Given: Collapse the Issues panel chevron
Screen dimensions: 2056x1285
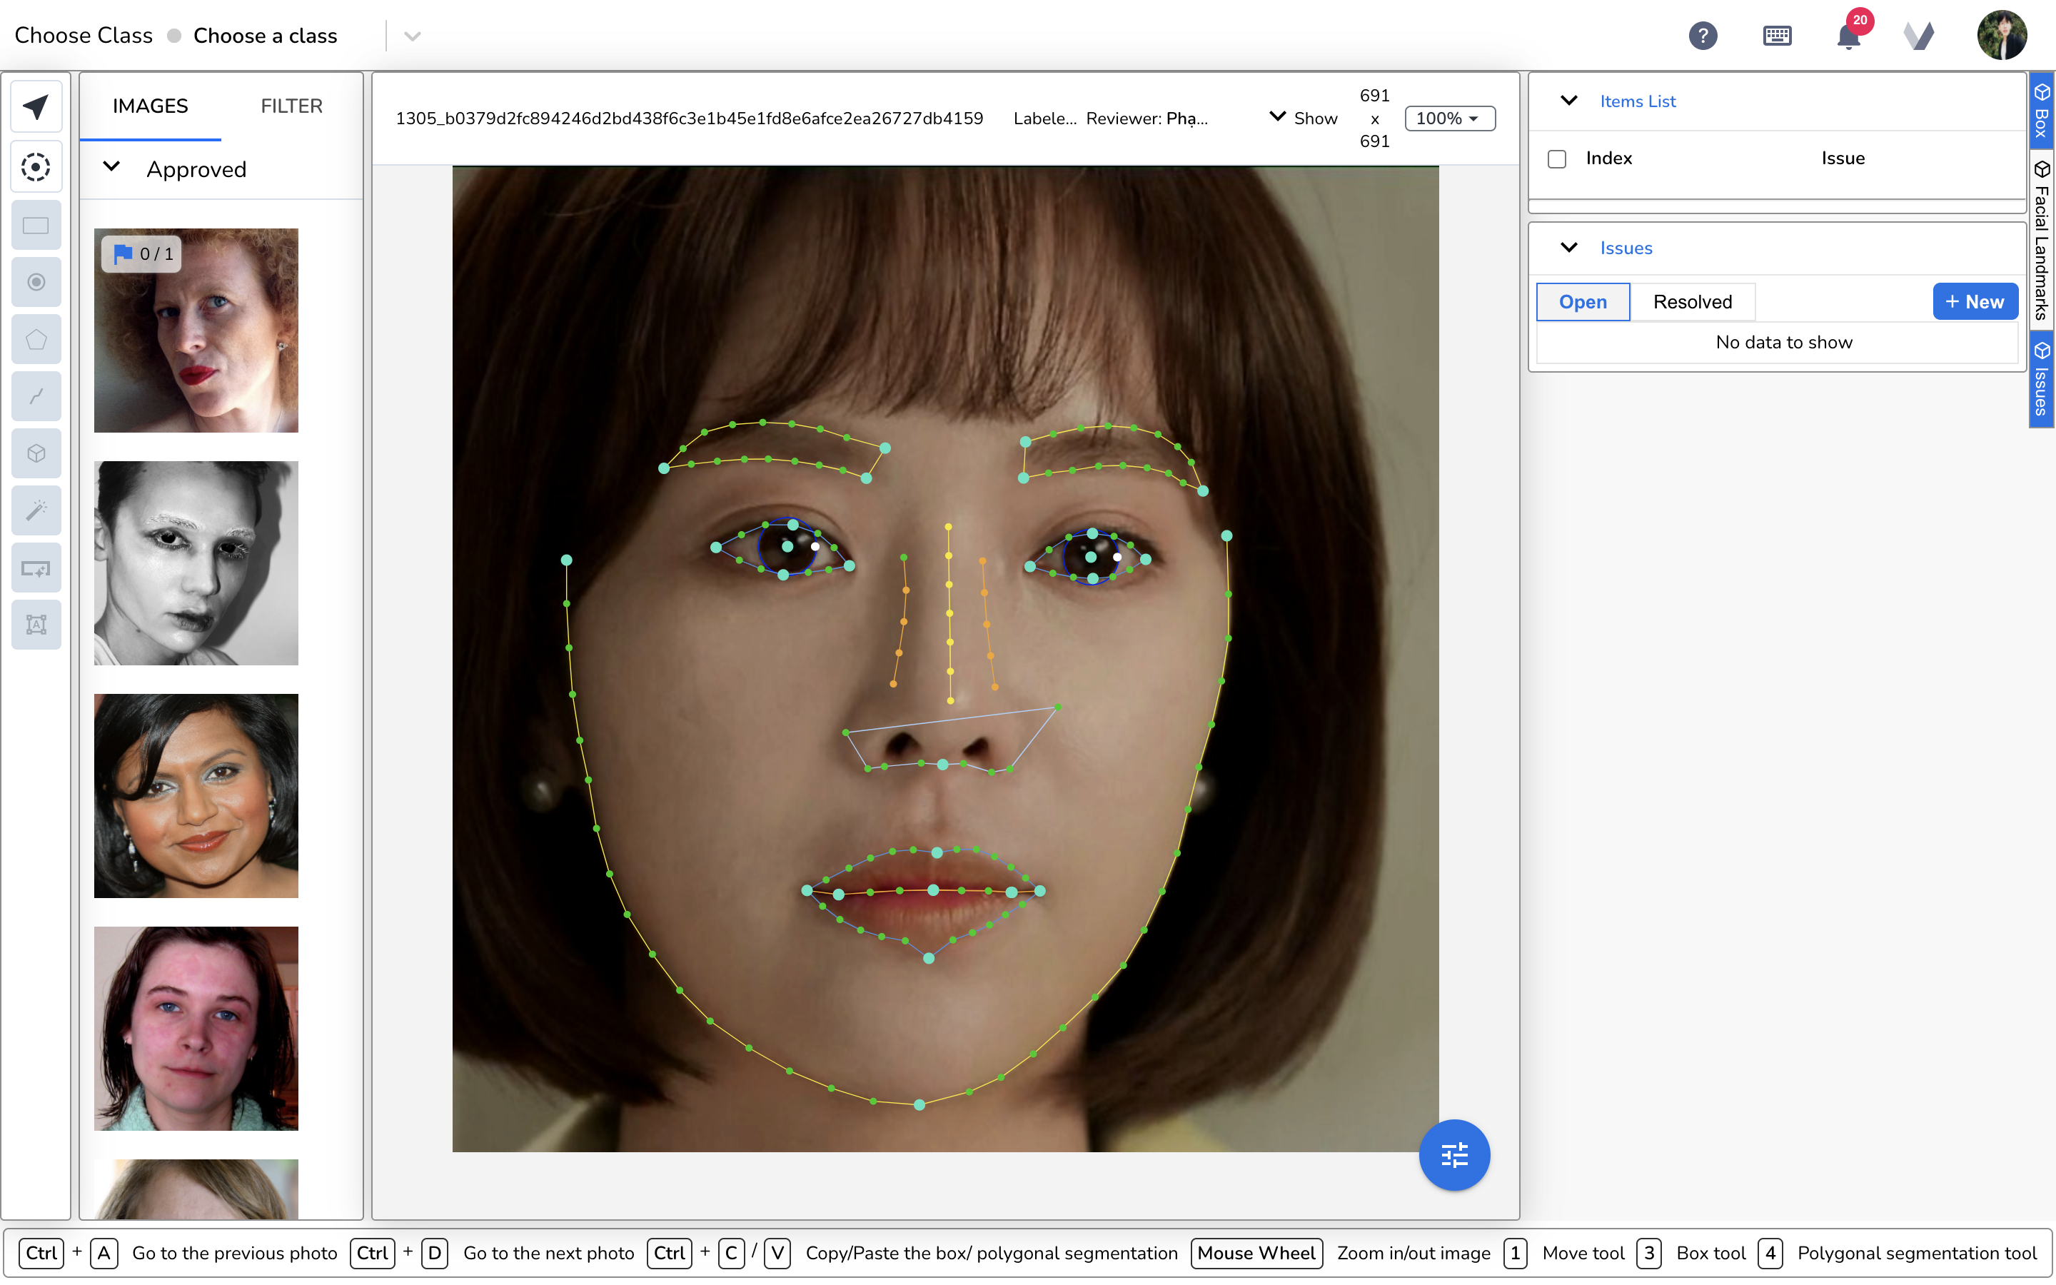Looking at the screenshot, I should [x=1568, y=247].
